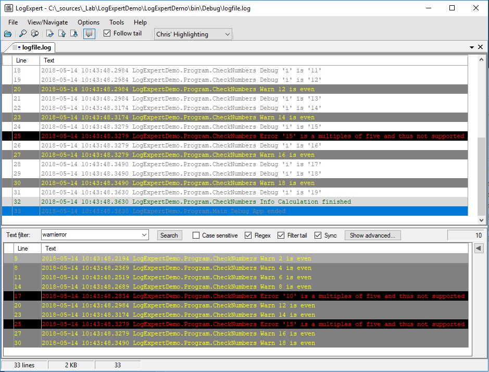Screen dimensions: 489x372
Task: Enable the Case sensitive checkbox
Action: click(196, 235)
